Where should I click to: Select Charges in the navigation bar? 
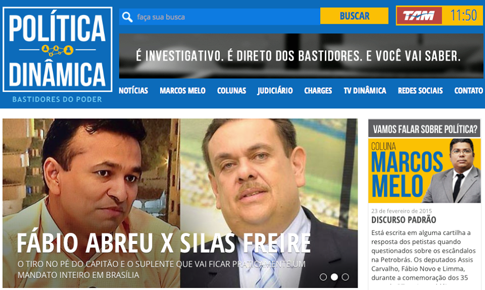318,91
